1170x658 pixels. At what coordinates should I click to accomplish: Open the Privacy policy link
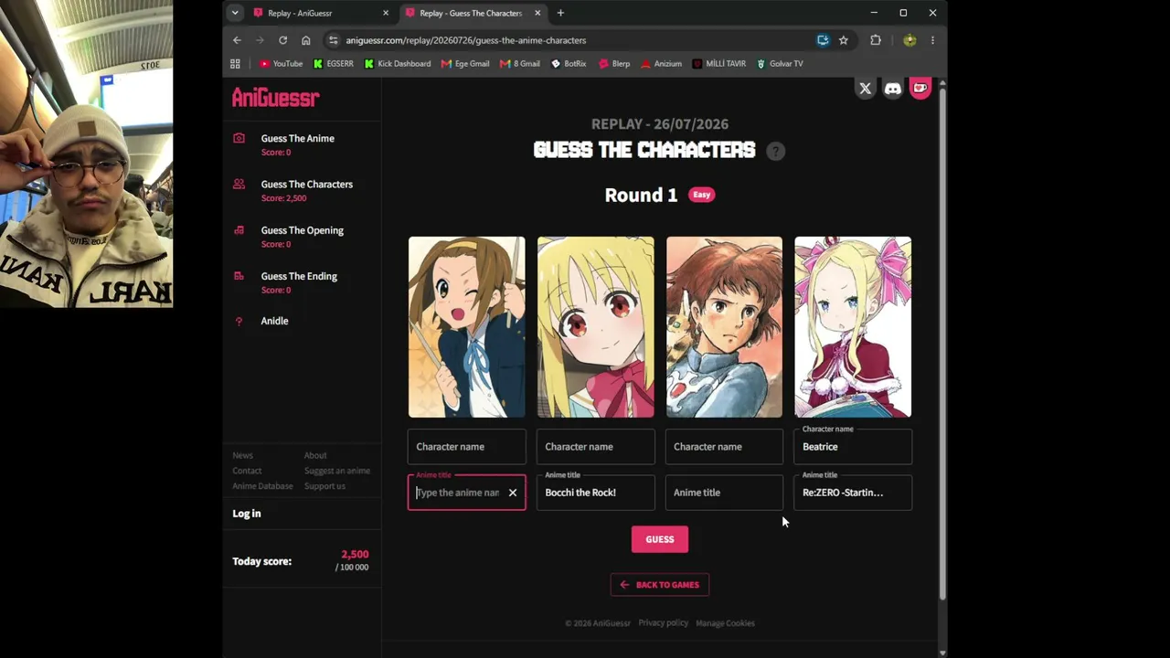pyautogui.click(x=664, y=623)
